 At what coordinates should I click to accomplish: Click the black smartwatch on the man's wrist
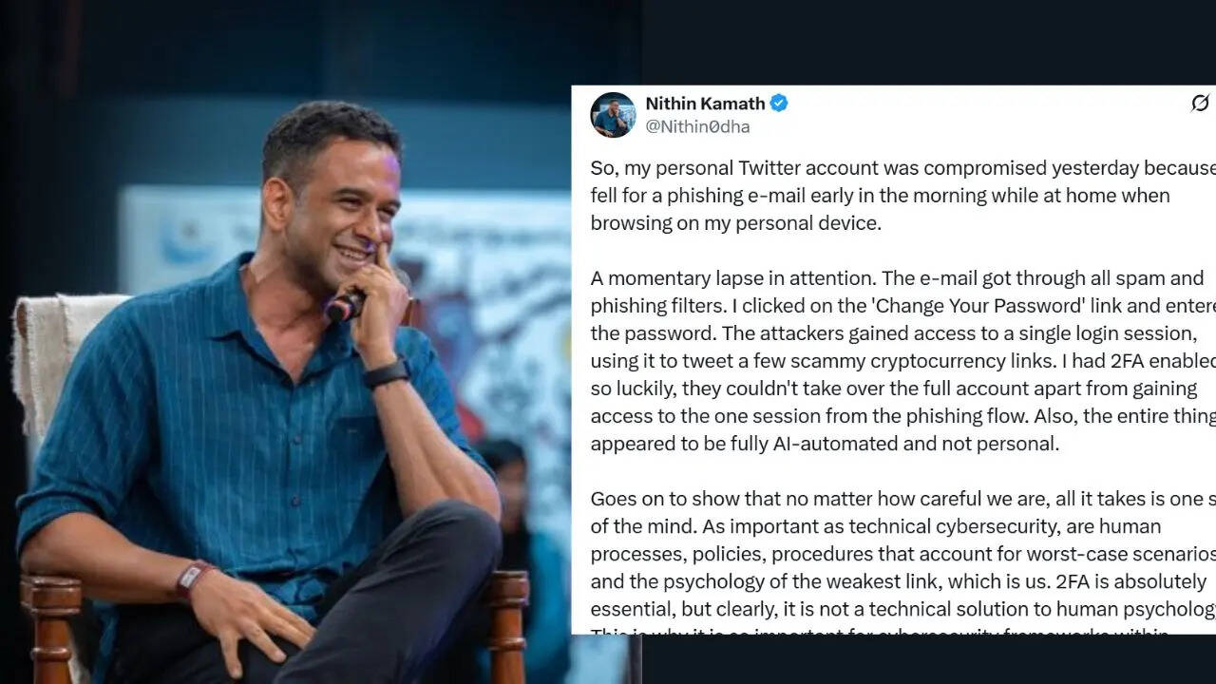387,372
